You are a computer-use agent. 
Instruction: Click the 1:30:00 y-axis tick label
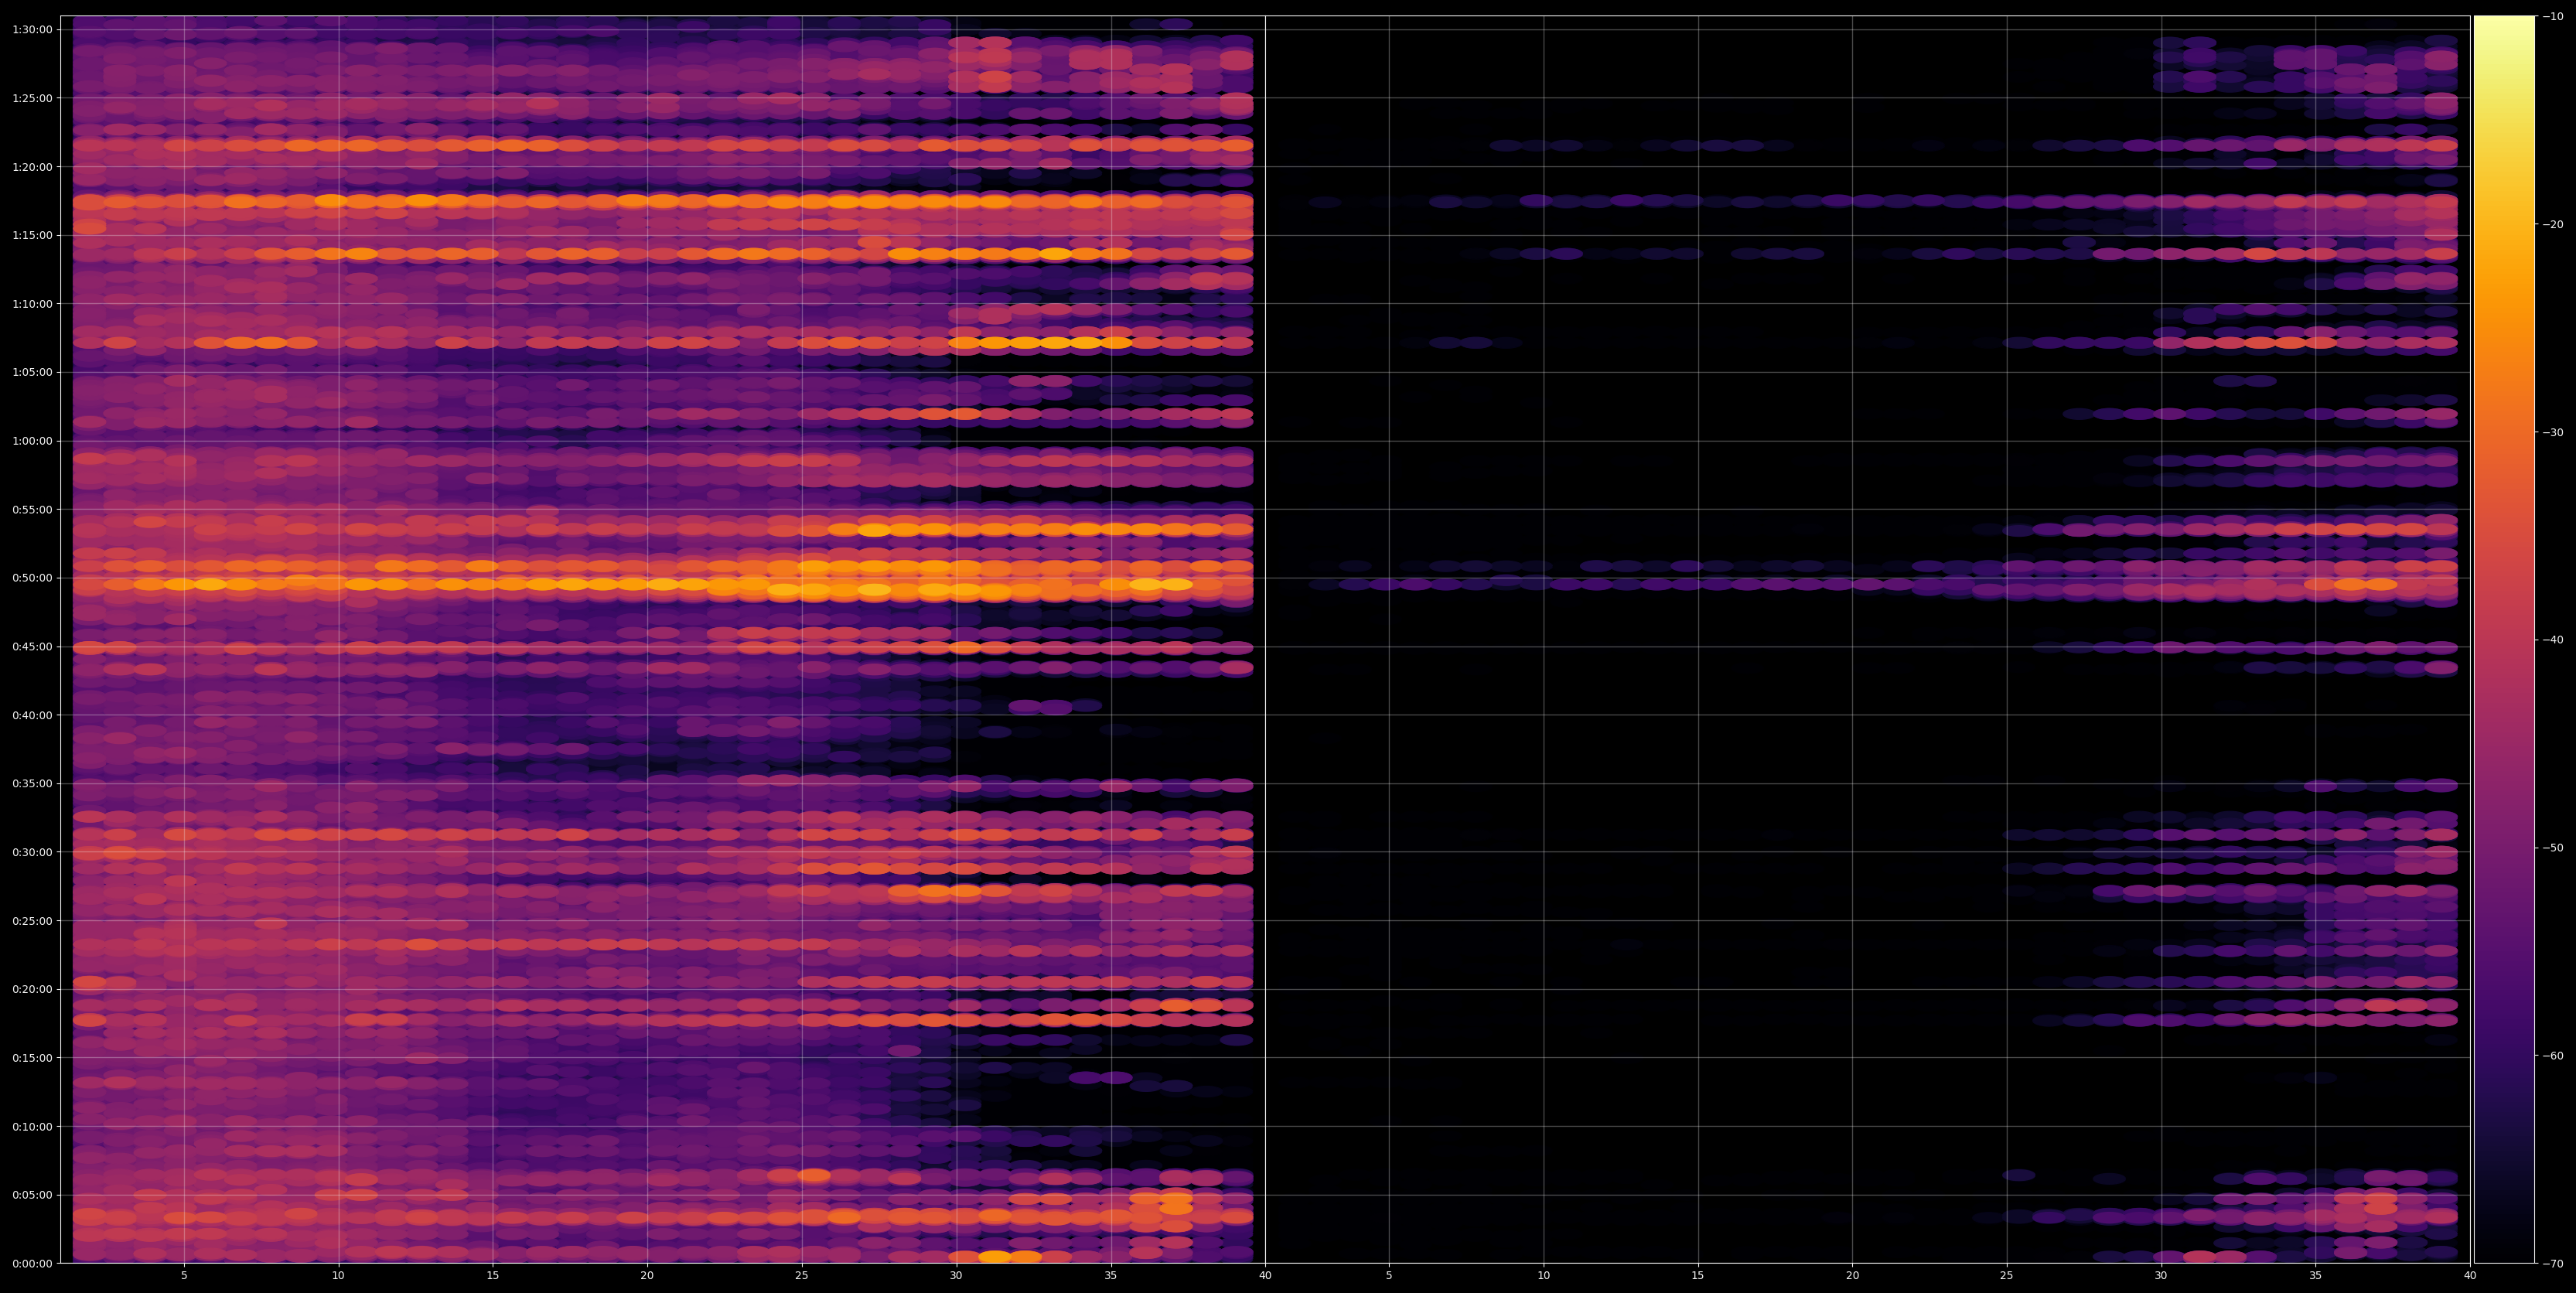(x=32, y=30)
